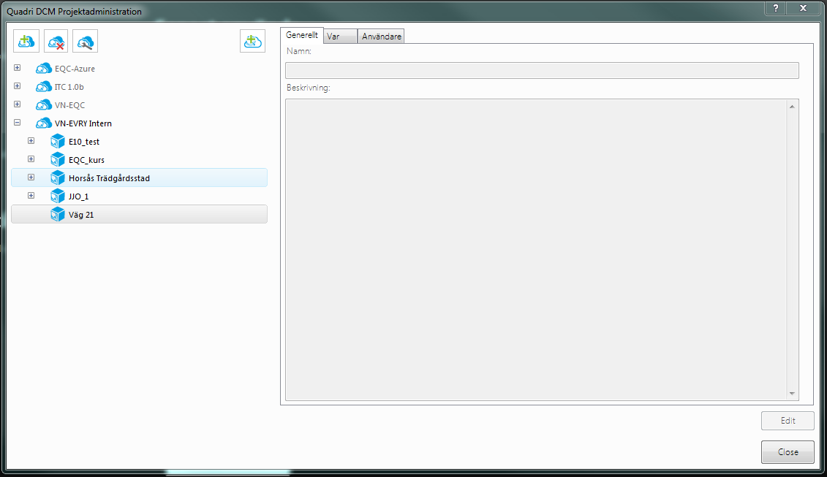
Task: Expand the Horsås Trädgårdsstad project node
Action: (x=31, y=177)
